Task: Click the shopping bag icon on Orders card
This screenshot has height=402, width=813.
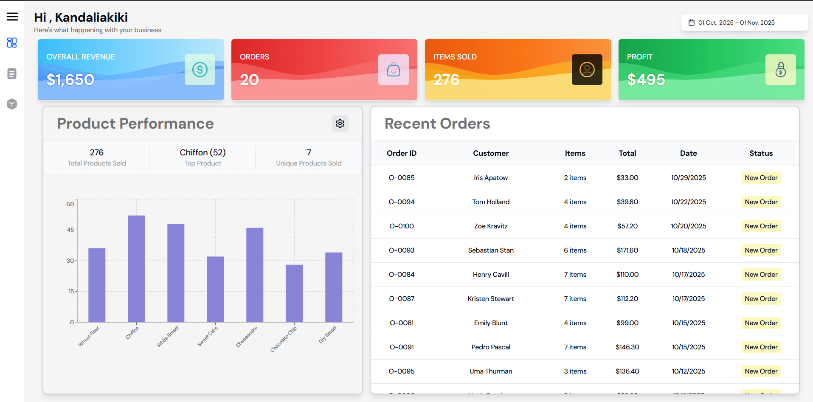Action: click(x=393, y=70)
